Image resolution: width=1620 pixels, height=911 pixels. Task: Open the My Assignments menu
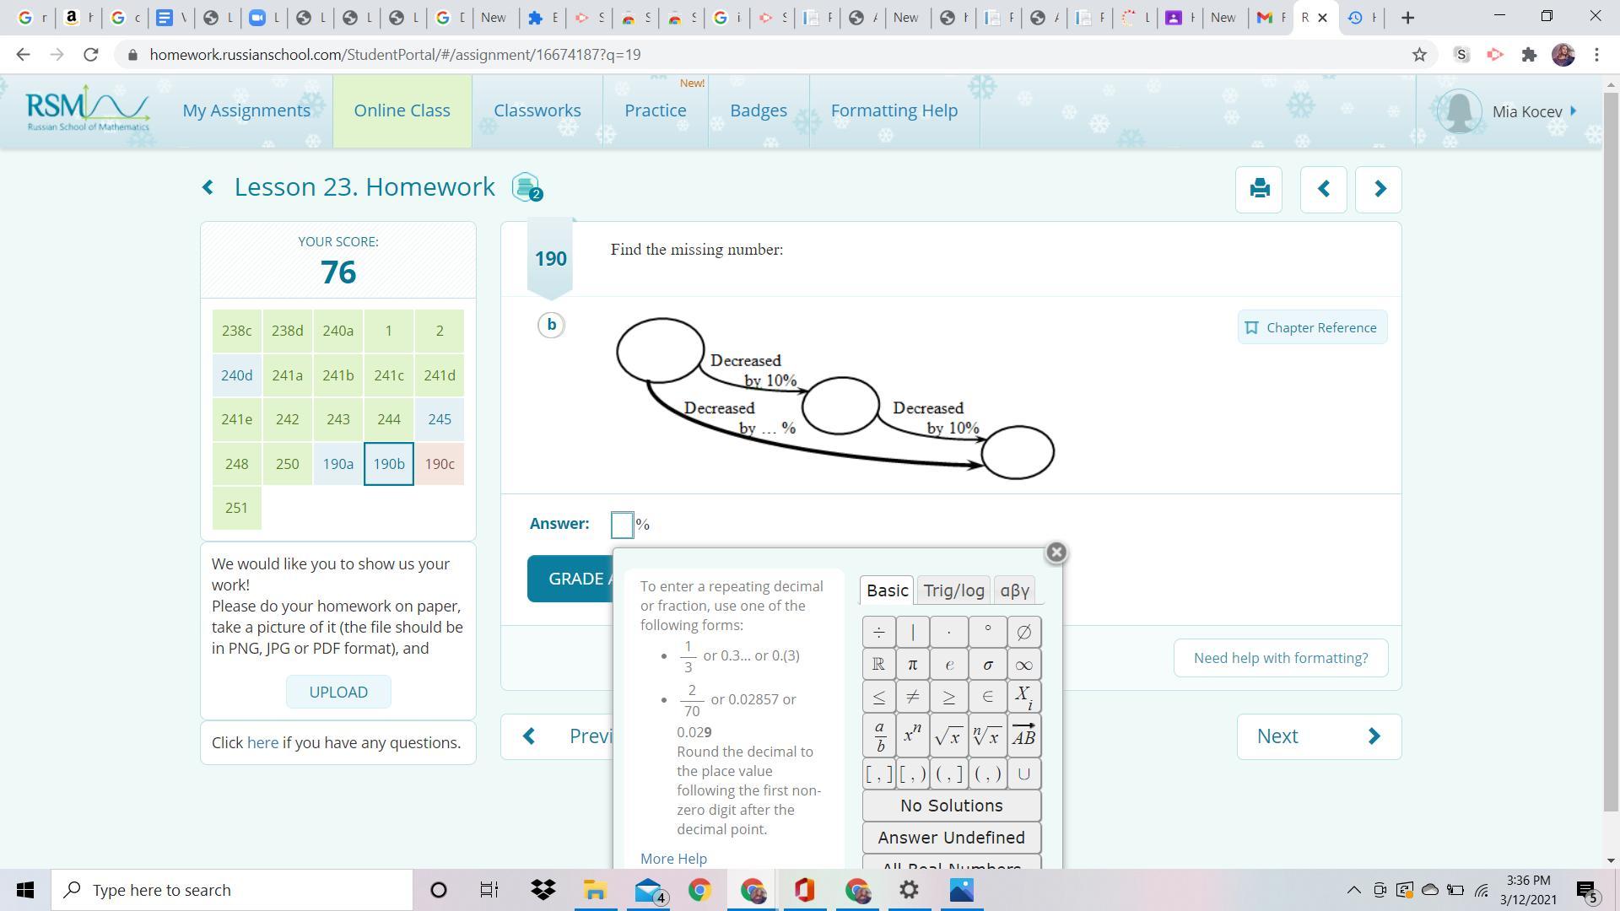coord(246,111)
